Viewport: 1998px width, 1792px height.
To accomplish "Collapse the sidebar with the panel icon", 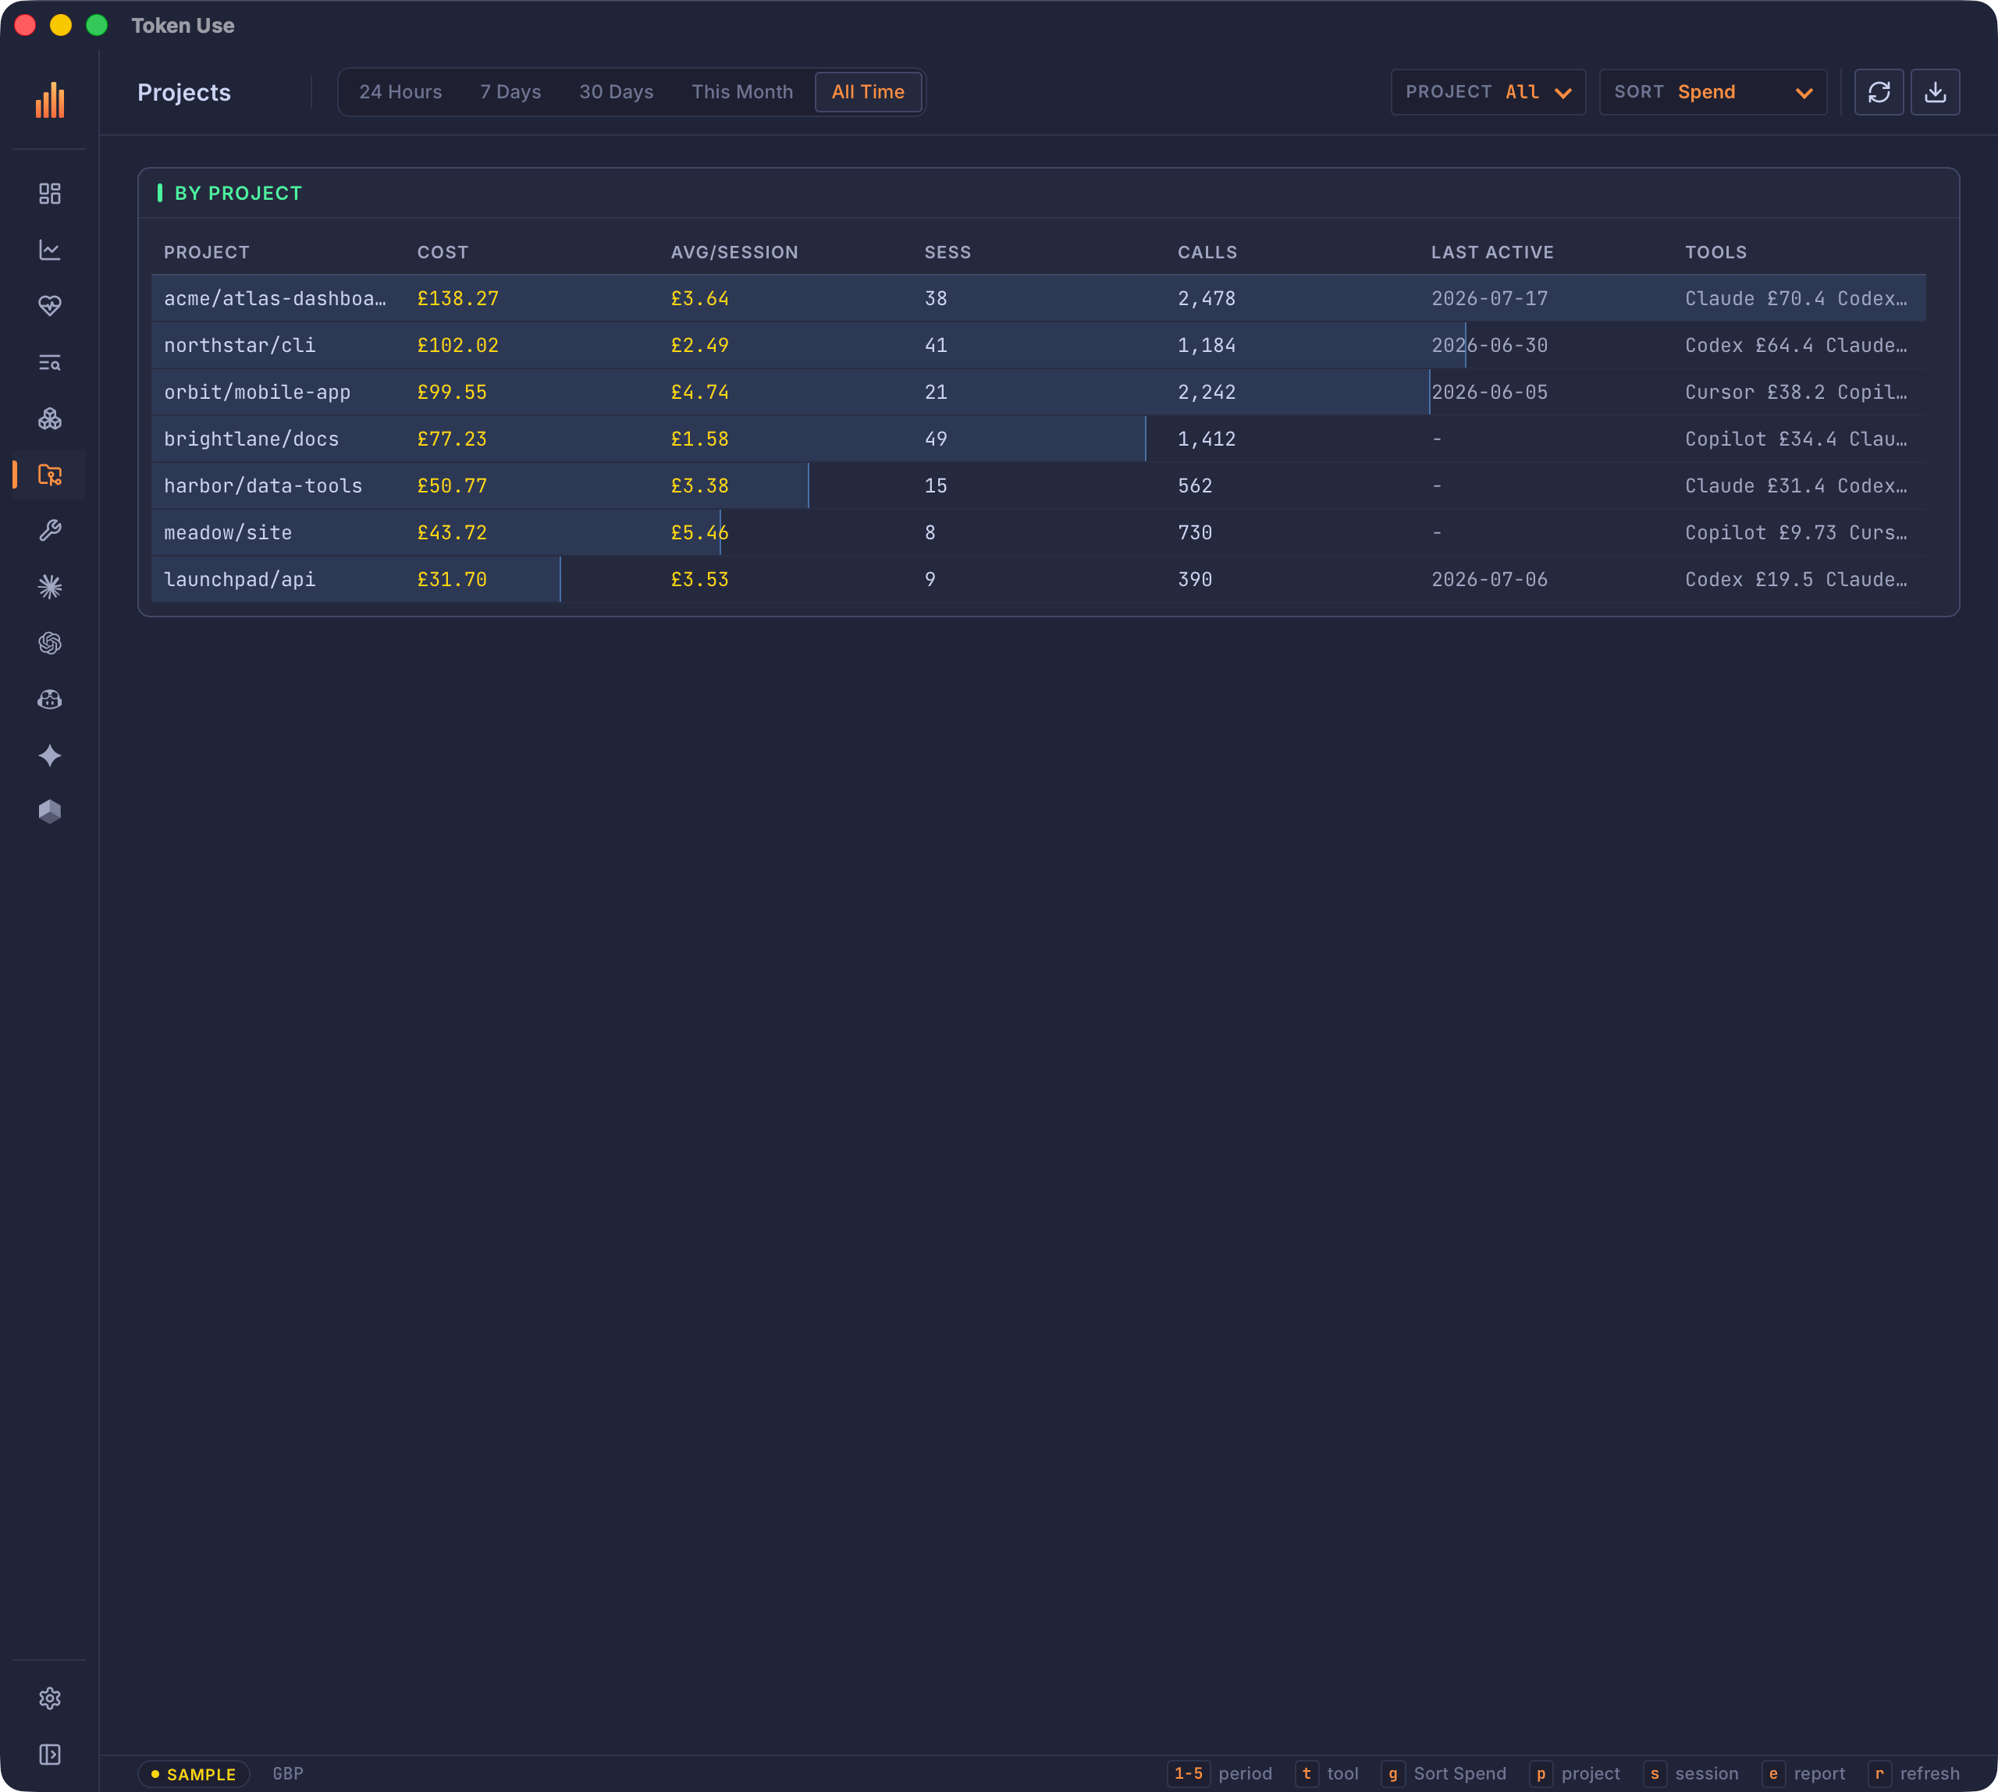I will pyautogui.click(x=49, y=1755).
